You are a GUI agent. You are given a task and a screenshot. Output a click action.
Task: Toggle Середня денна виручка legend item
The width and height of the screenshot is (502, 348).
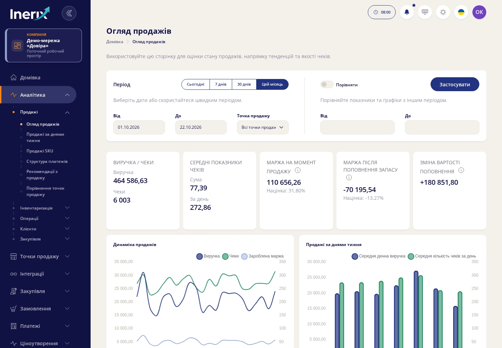pos(379,256)
